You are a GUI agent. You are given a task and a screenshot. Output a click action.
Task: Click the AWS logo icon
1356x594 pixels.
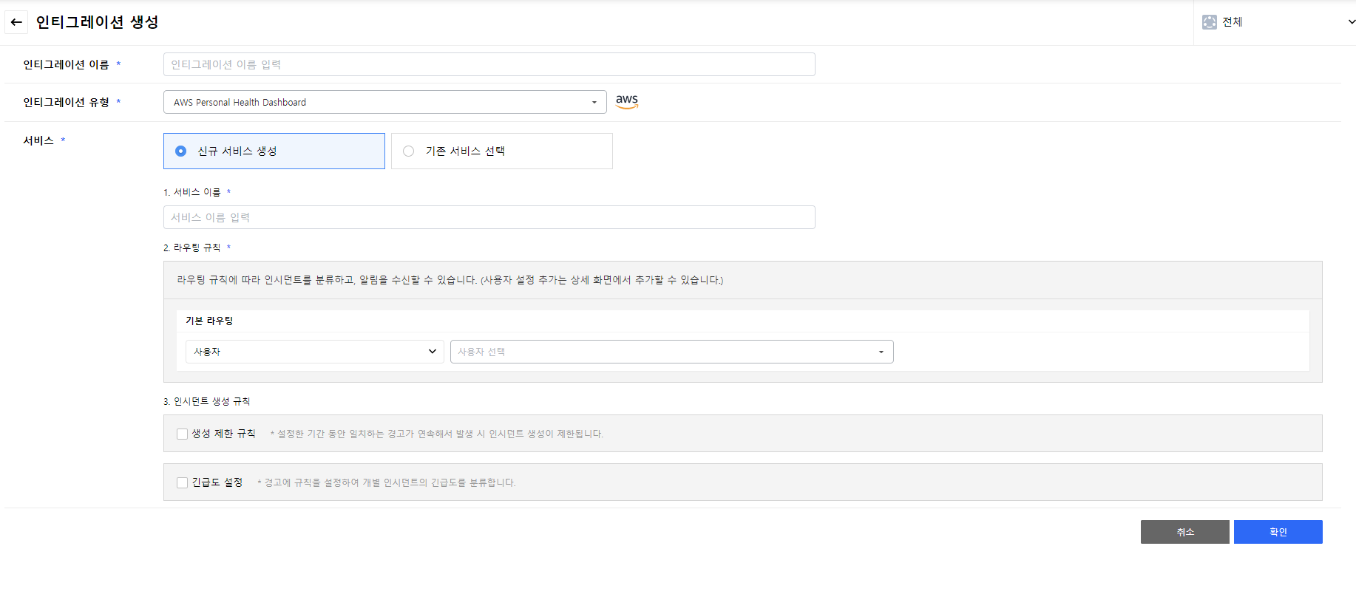click(626, 101)
